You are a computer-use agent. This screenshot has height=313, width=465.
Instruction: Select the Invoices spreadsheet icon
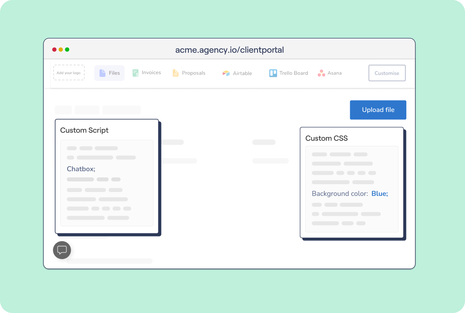[135, 73]
